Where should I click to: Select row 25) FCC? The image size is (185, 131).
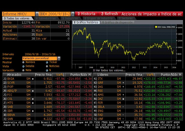[x=48, y=95]
